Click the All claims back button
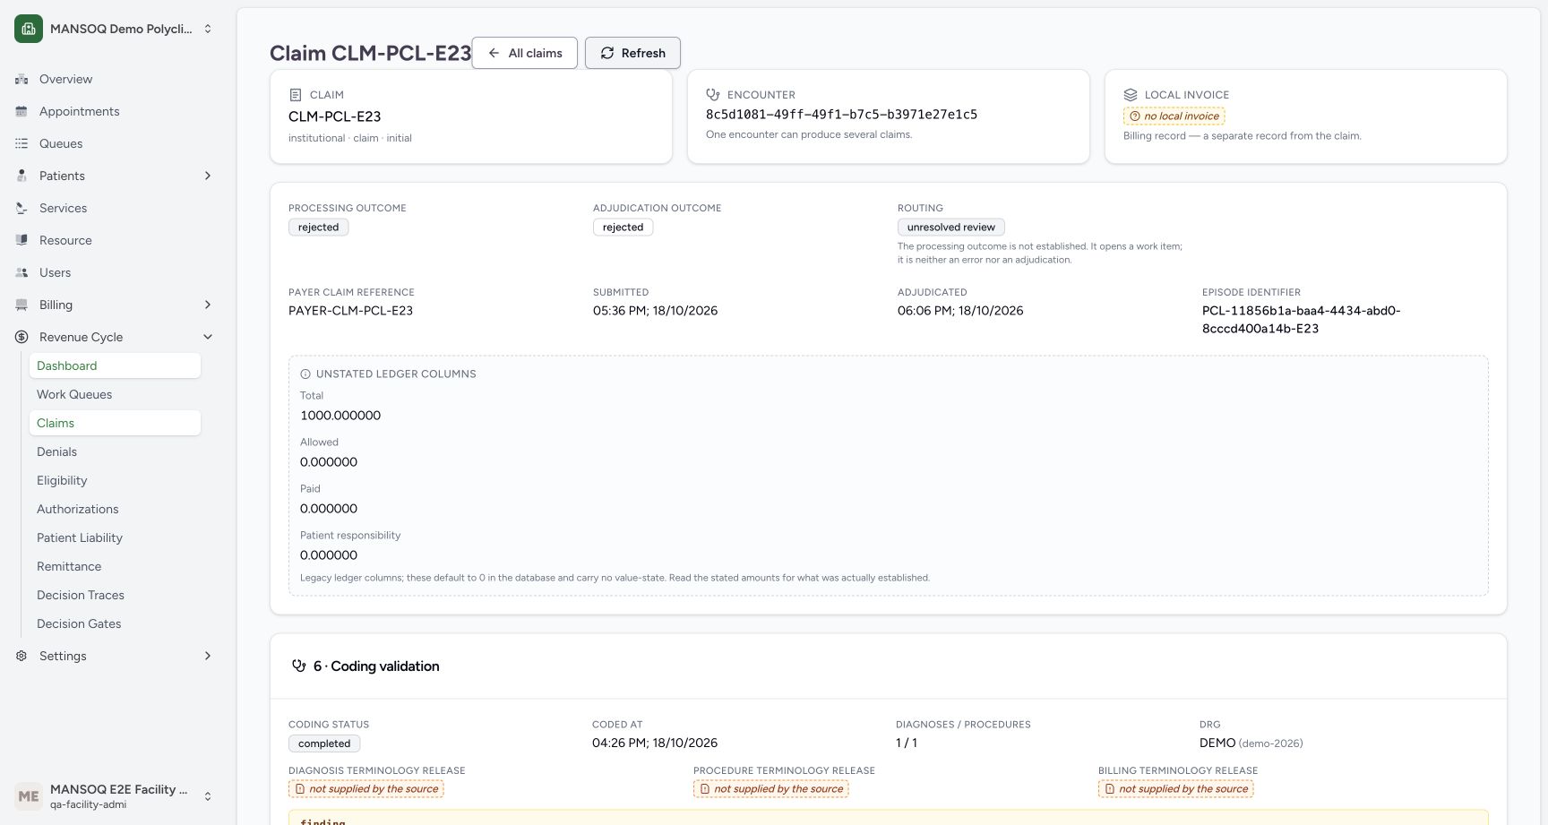Screen dimensions: 1548x825 tap(524, 53)
